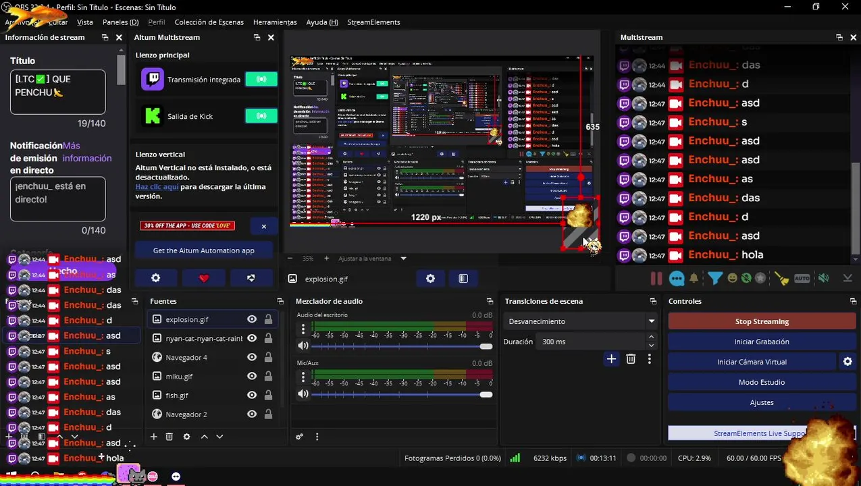Open filters icon beside the source properties gear

[x=463, y=278]
